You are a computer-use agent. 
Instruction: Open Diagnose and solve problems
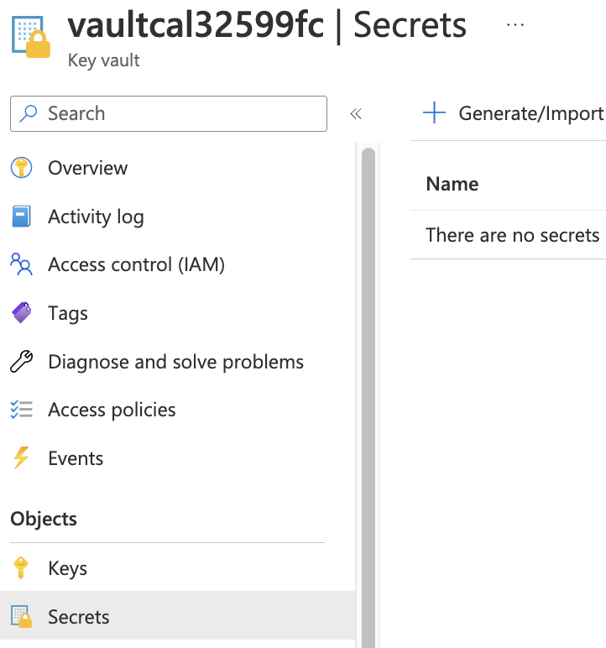click(x=178, y=362)
